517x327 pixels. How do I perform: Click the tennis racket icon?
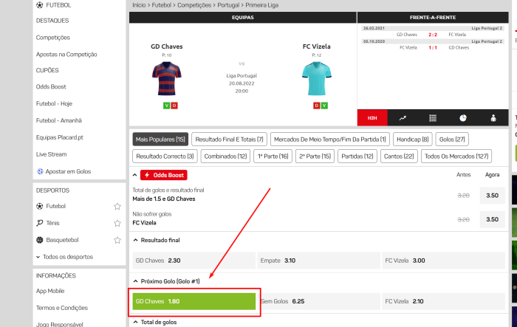[40, 223]
